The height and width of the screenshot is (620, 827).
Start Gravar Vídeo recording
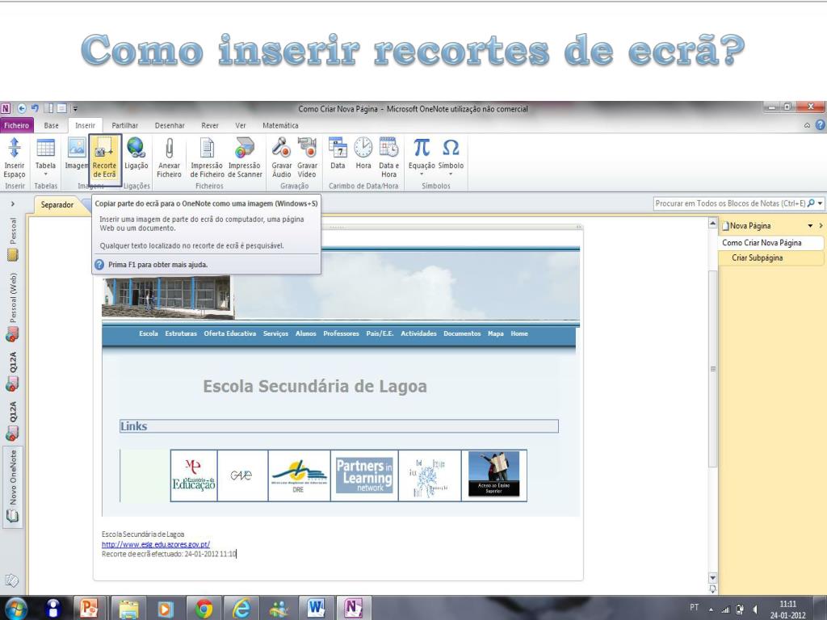307,157
